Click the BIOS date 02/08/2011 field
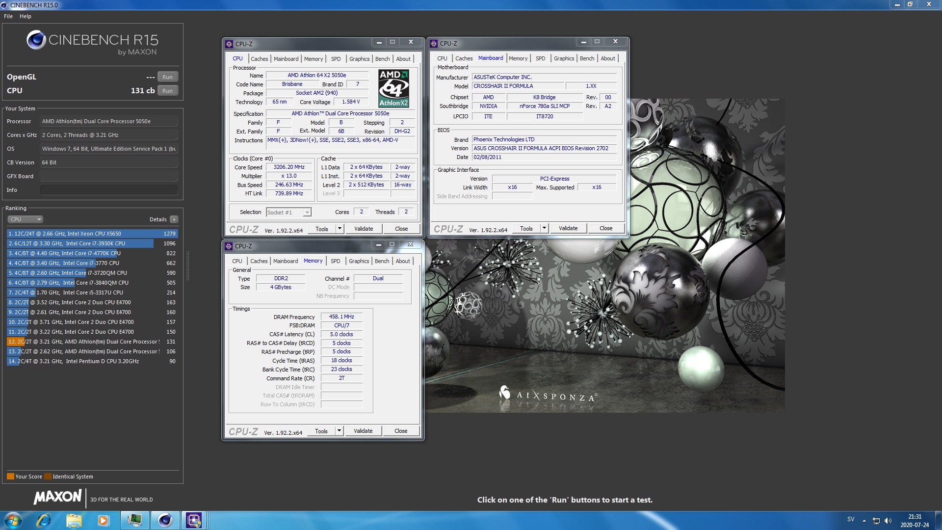The image size is (942, 530). (544, 158)
